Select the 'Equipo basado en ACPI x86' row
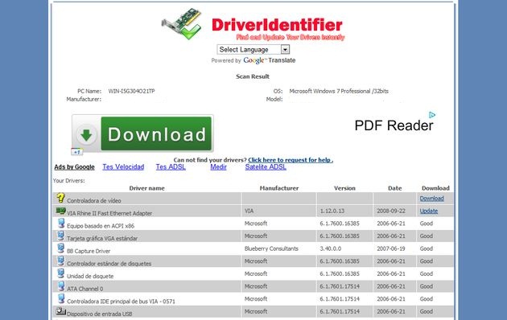507x320 pixels. coord(253,224)
